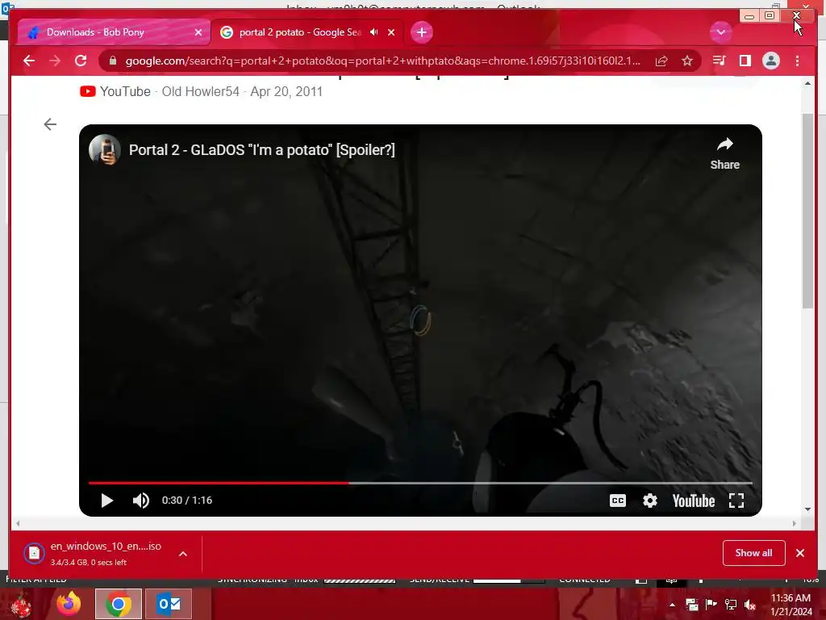Open YouTube source link above video
This screenshot has width=826, height=620.
115,91
